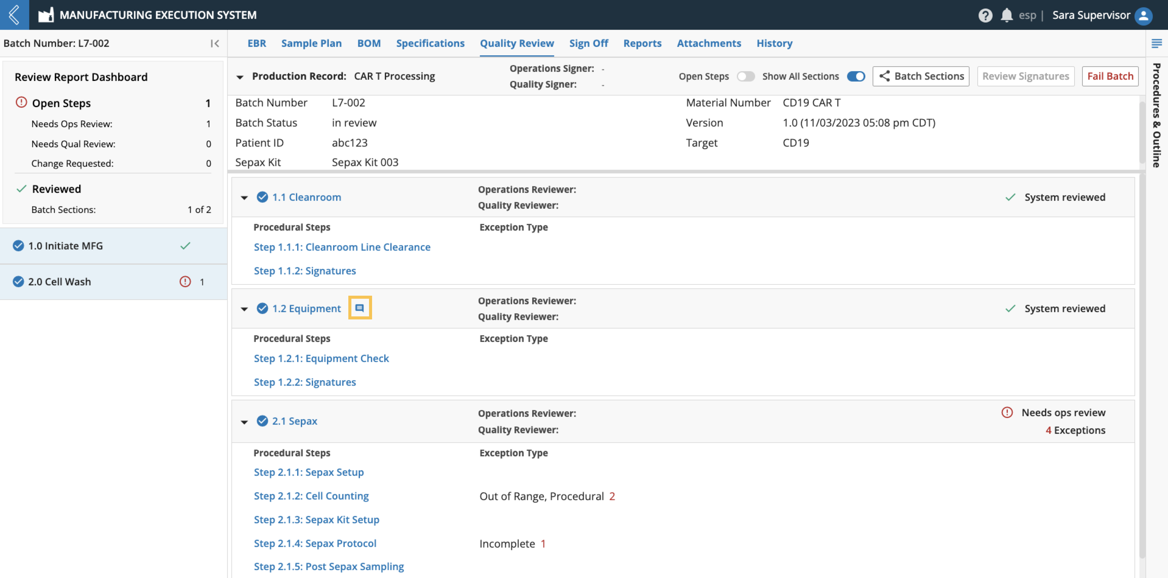Collapse the 1.1 Cleanroom section
1168x578 pixels.
pyautogui.click(x=245, y=197)
